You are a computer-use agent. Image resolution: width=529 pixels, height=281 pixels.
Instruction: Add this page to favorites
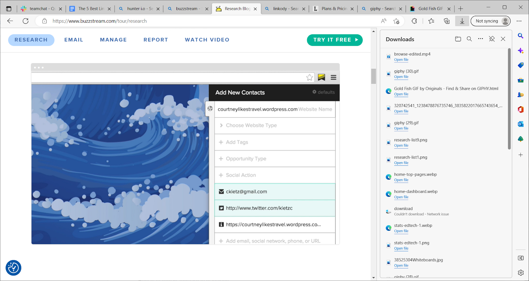click(396, 21)
